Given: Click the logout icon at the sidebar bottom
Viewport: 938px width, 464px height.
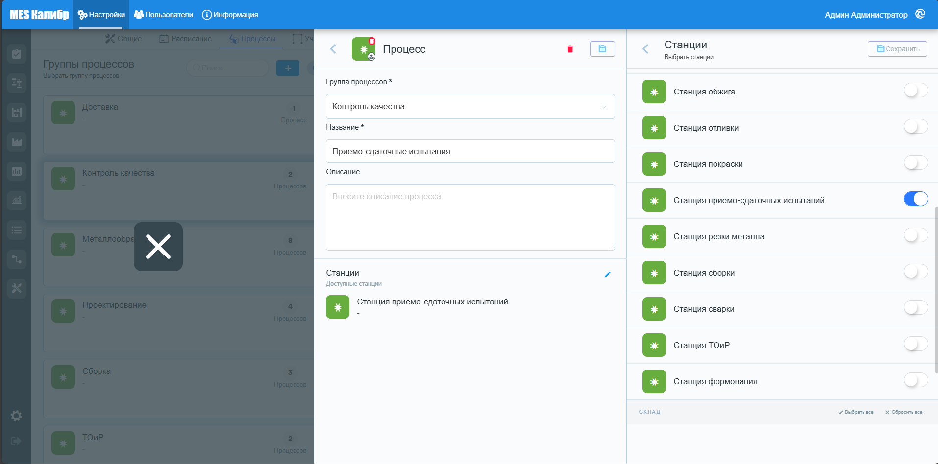Looking at the screenshot, I should click(x=16, y=441).
